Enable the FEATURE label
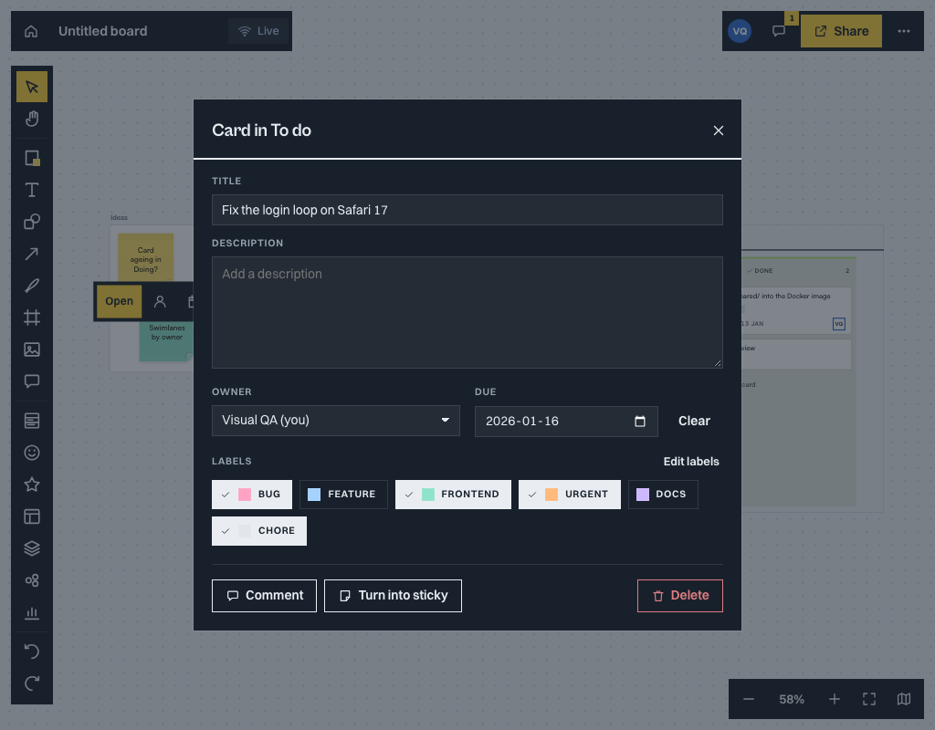This screenshot has height=730, width=935. pos(343,495)
